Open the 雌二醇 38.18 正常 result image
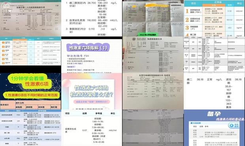This screenshot has height=146, width=245. tap(214, 91)
